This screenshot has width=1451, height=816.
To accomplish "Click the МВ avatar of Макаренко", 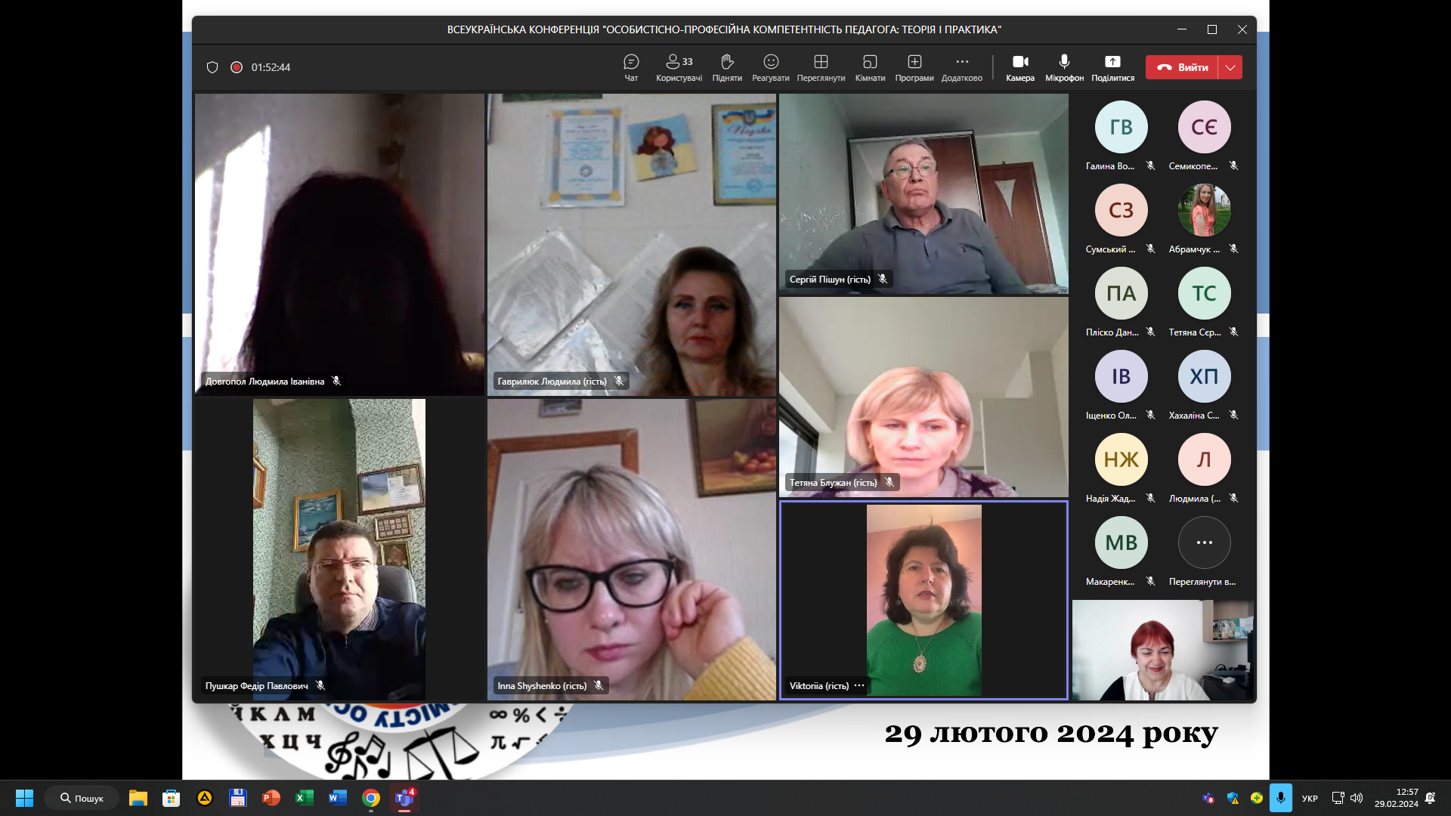I will pos(1121,542).
